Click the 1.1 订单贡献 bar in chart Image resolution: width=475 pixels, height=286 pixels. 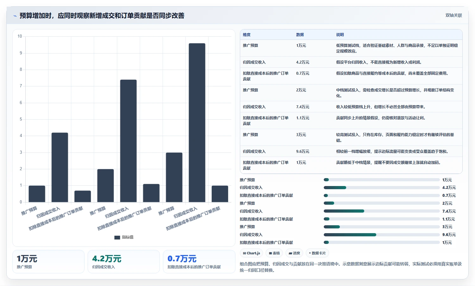151,193
